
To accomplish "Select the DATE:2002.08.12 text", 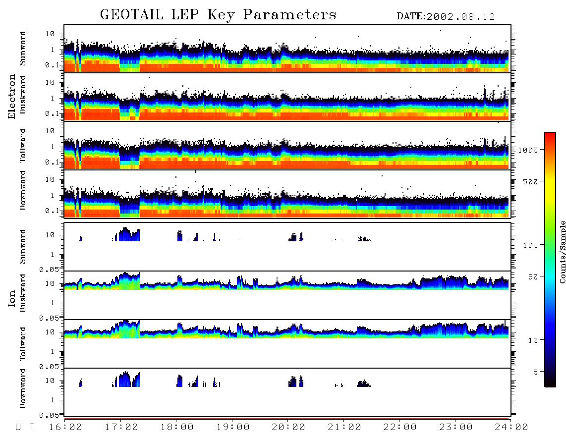I will 446,17.
